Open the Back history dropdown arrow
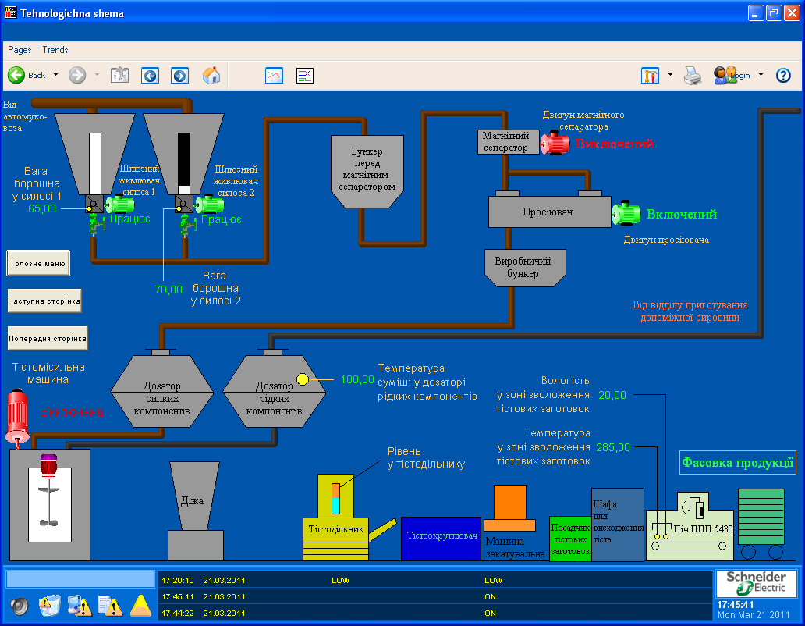The width and height of the screenshot is (805, 626). 55,75
